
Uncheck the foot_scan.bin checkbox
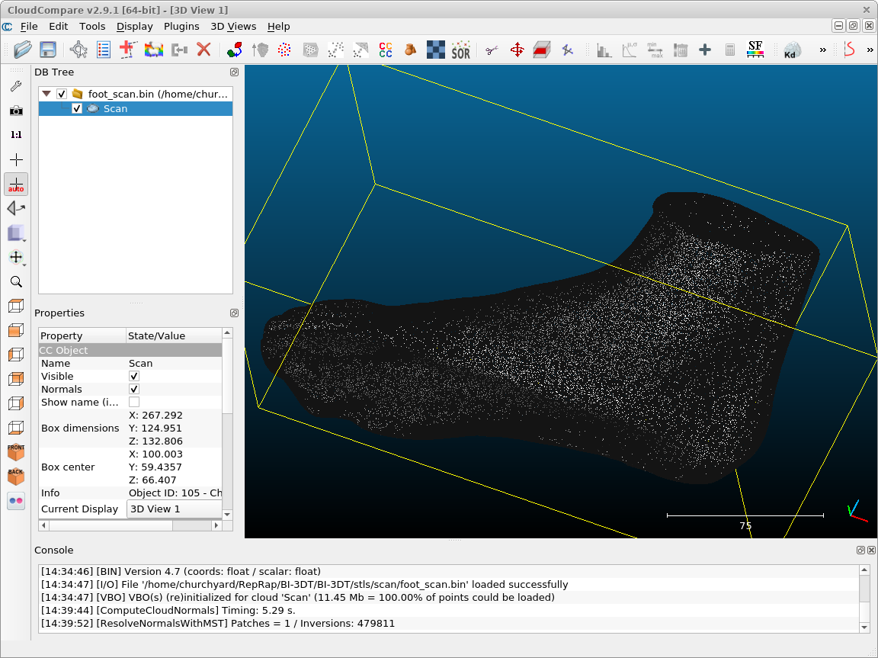[x=62, y=94]
